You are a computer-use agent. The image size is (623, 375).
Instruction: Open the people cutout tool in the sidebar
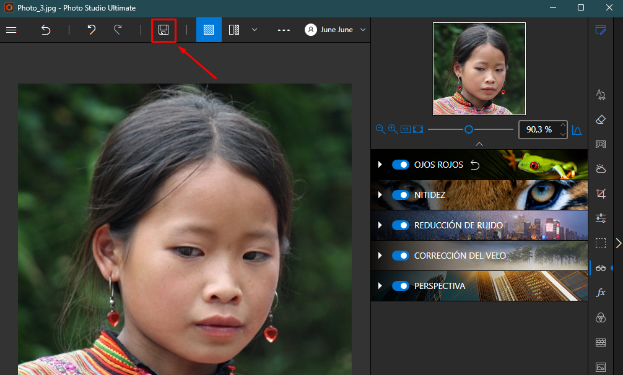click(601, 144)
